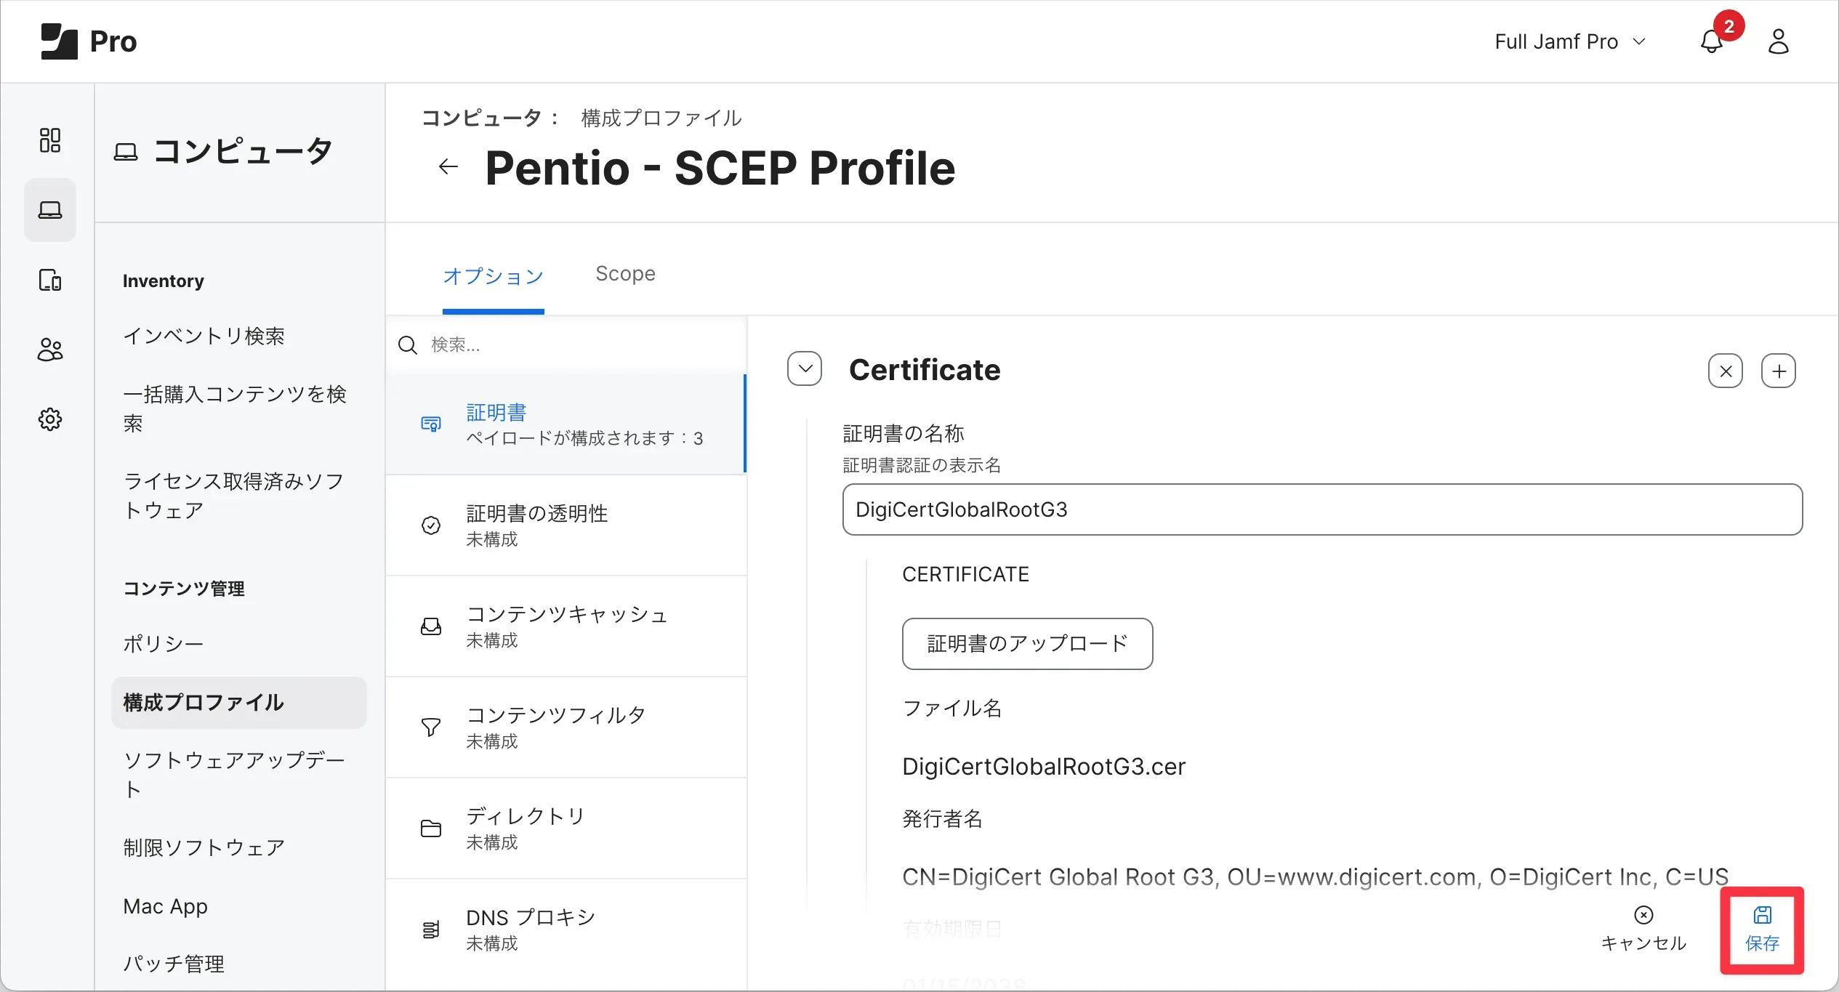Switch to the Scope tab
1839x992 pixels.
point(625,274)
